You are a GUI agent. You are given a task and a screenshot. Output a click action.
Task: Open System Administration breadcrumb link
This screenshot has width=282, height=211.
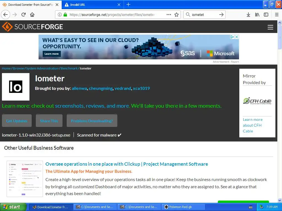[42, 68]
